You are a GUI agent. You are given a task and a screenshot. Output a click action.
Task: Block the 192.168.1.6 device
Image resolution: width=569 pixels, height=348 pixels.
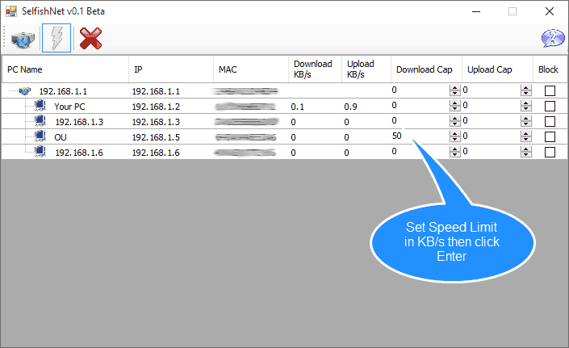tap(550, 152)
